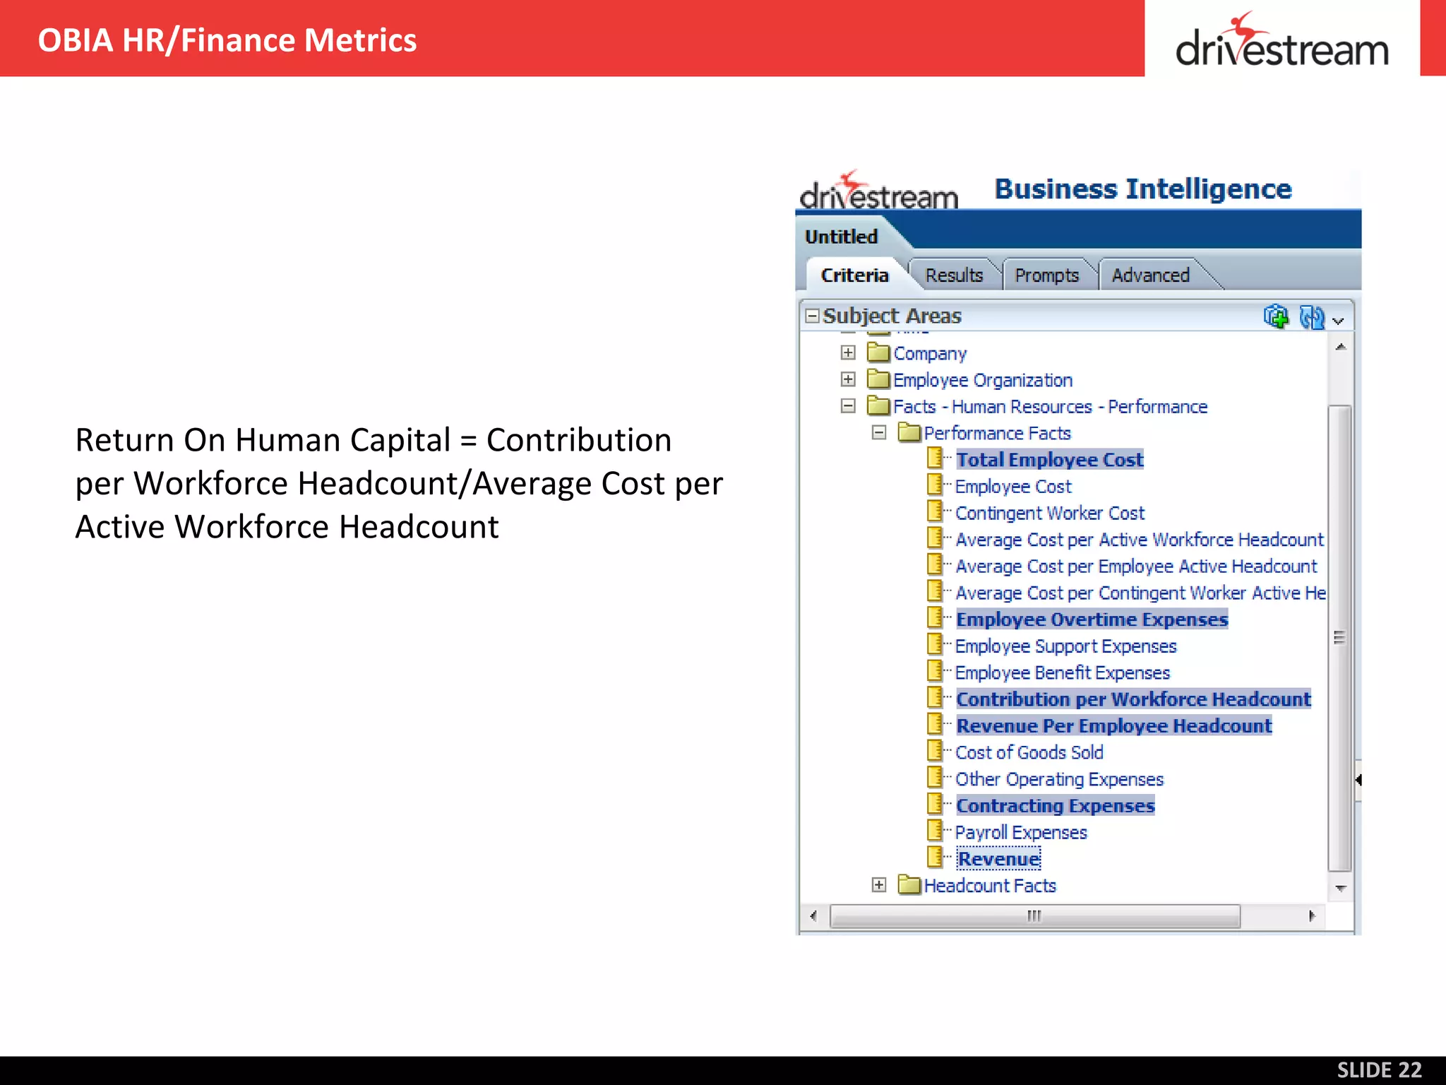Collapse the Subject Areas panel

[x=812, y=316]
